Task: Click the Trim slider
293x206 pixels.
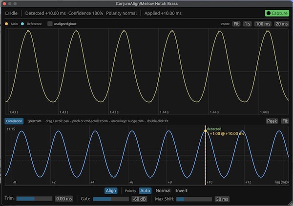Action: pos(34,199)
